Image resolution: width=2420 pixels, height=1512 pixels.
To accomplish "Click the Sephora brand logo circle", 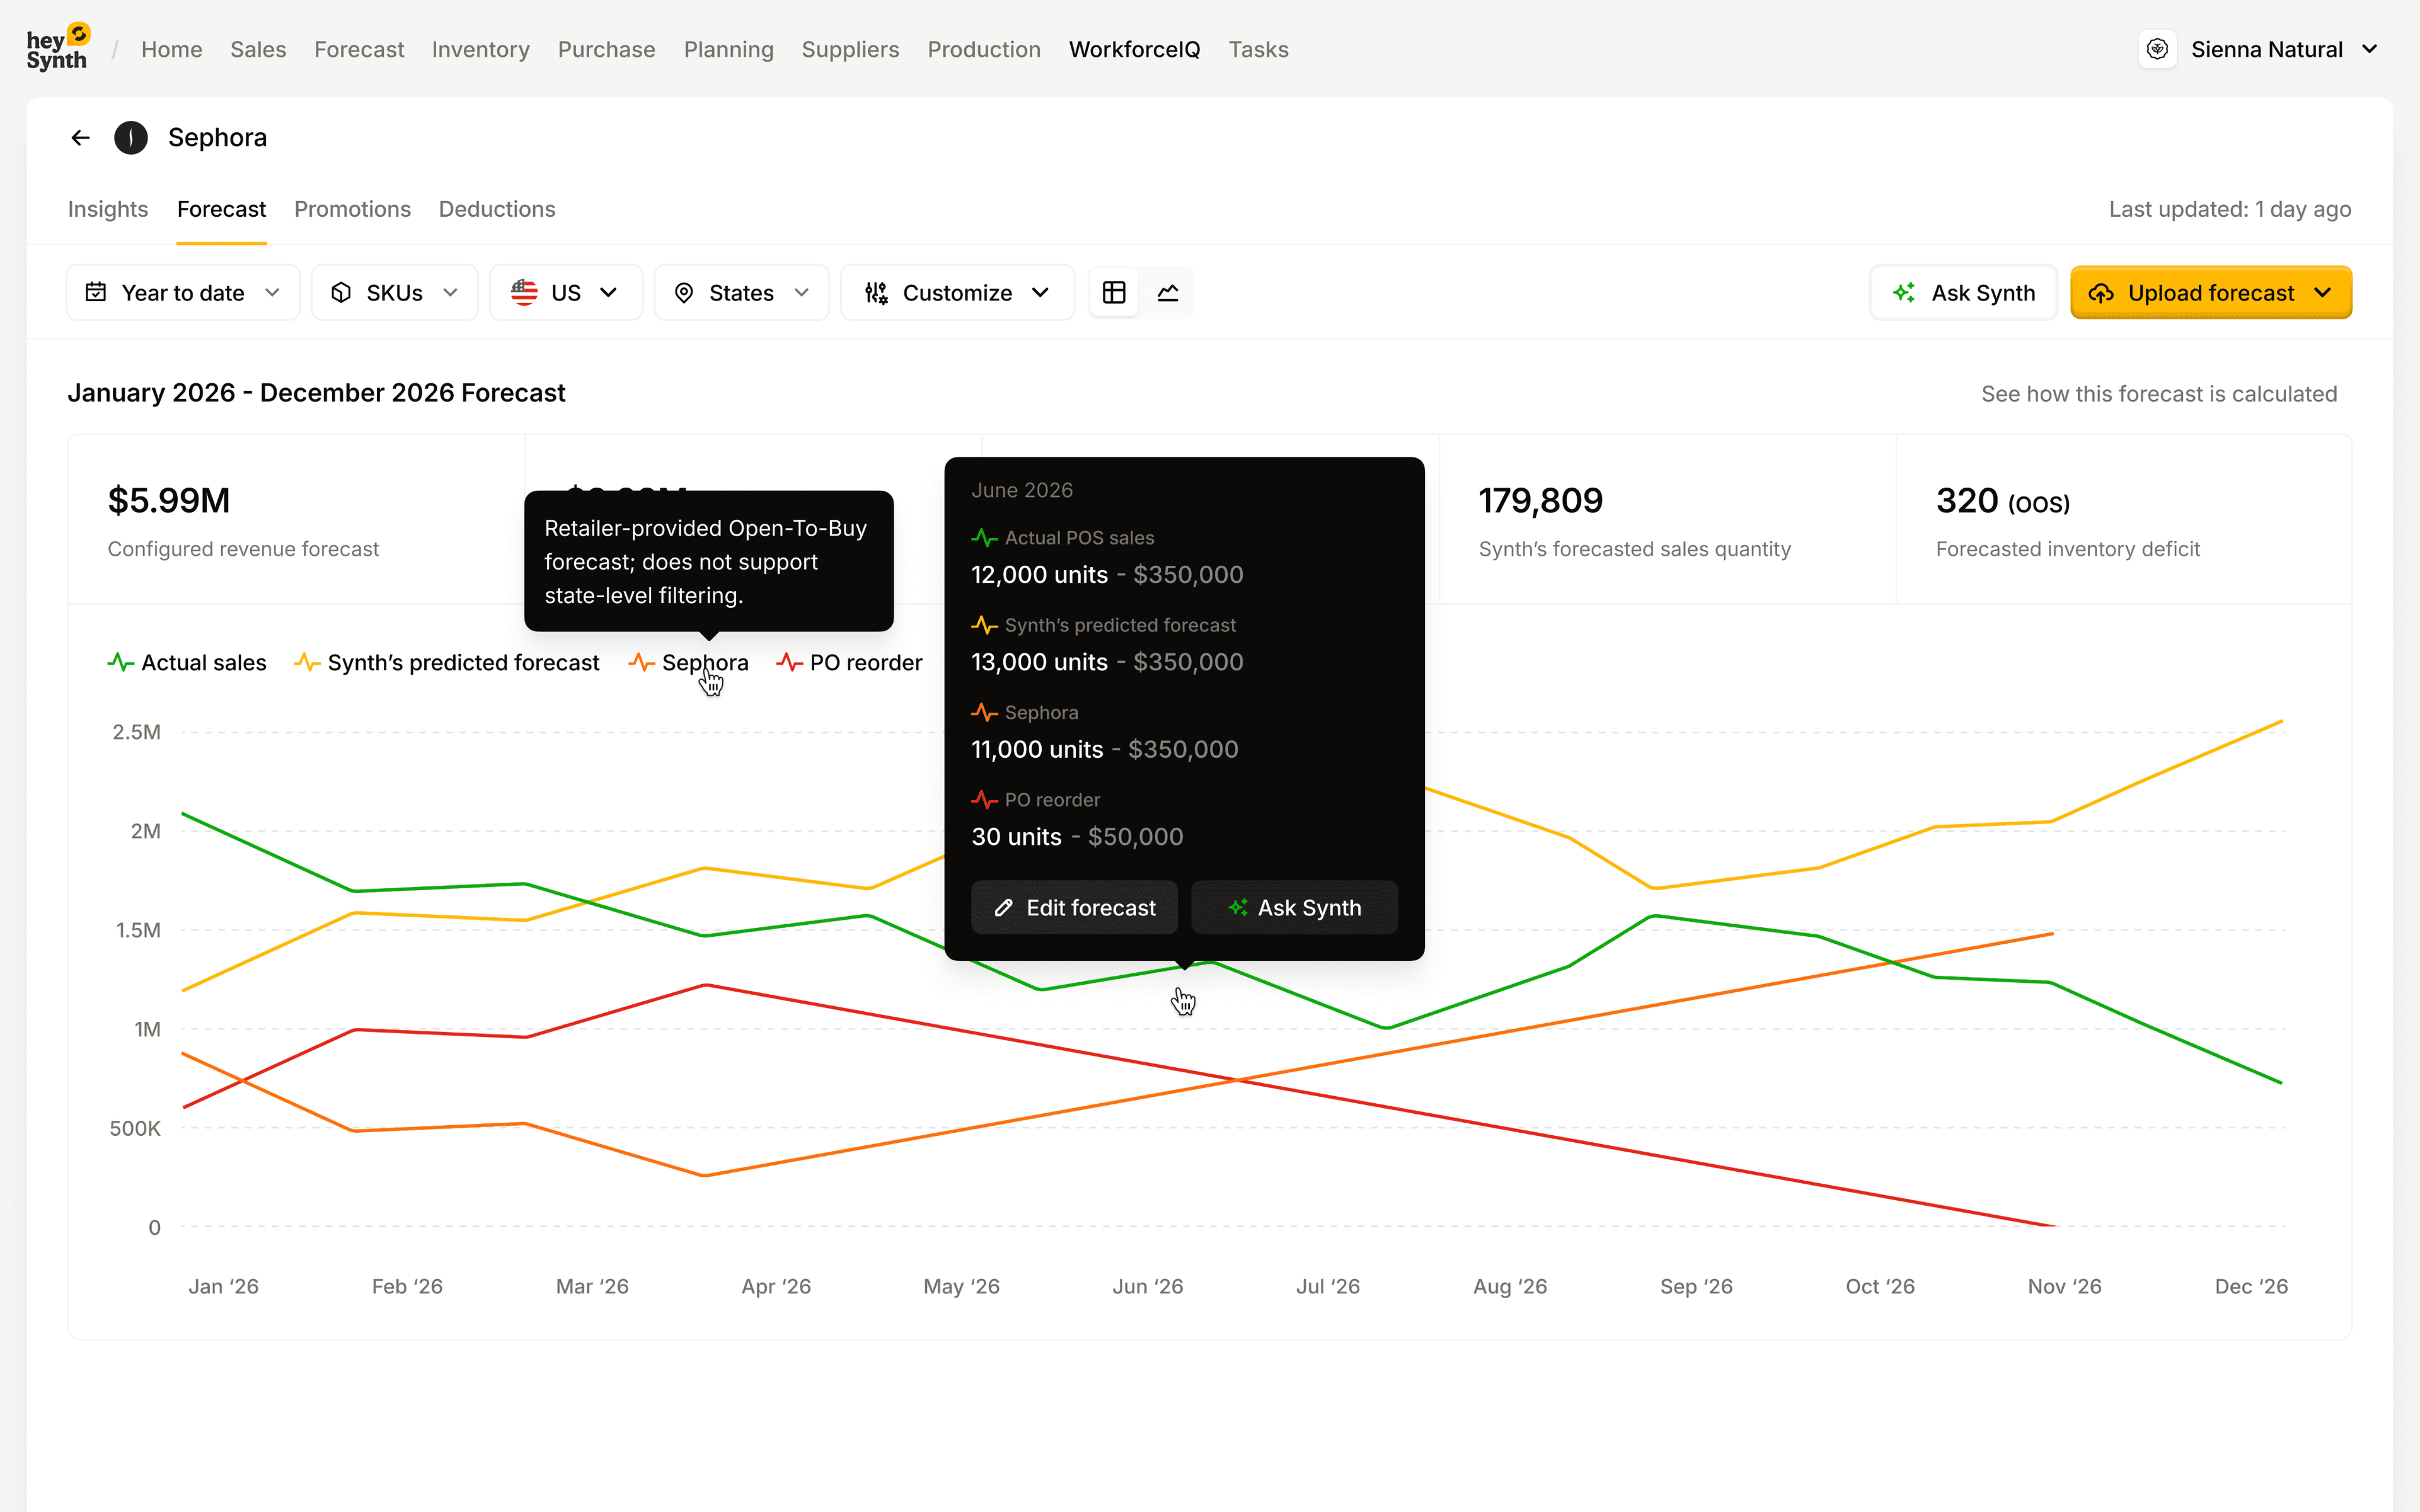I will pos(131,138).
